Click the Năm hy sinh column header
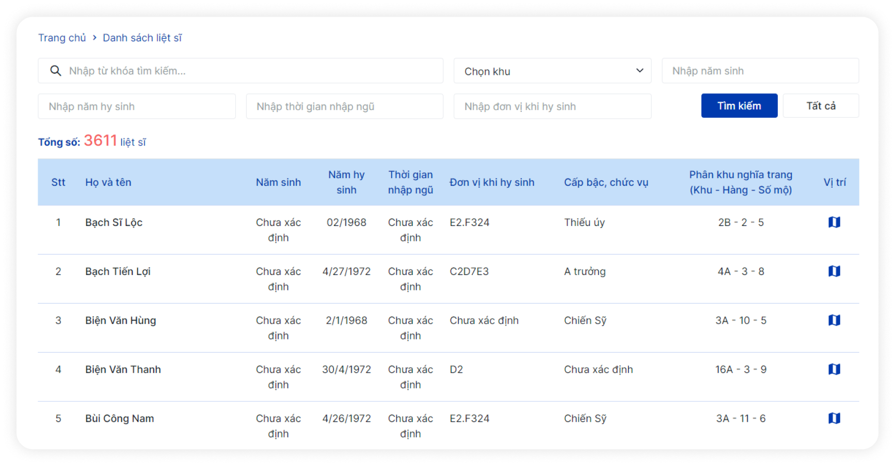The image size is (895, 466). pyautogui.click(x=346, y=182)
